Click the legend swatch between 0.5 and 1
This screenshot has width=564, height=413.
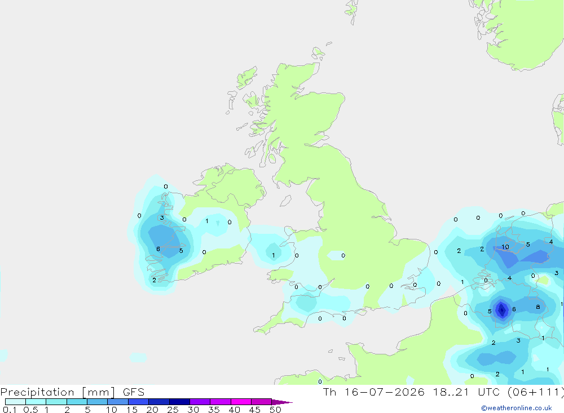click(x=36, y=402)
